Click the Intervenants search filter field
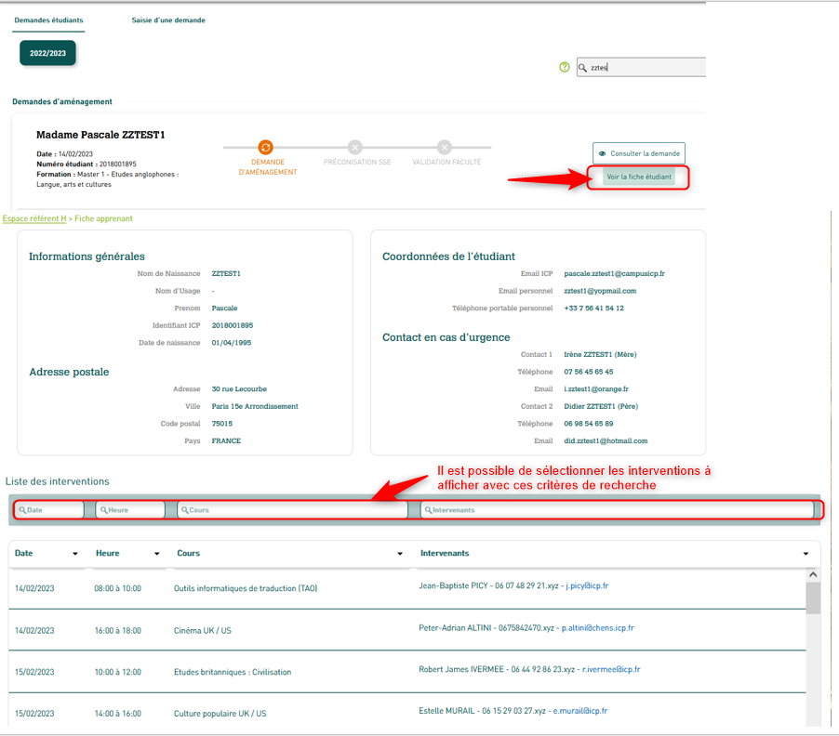This screenshot has height=736, width=839. point(616,510)
